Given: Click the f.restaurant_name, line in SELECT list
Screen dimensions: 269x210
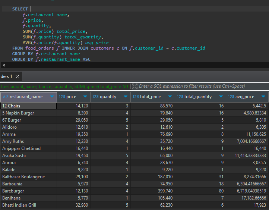Looking at the screenshot, I should coord(46,15).
